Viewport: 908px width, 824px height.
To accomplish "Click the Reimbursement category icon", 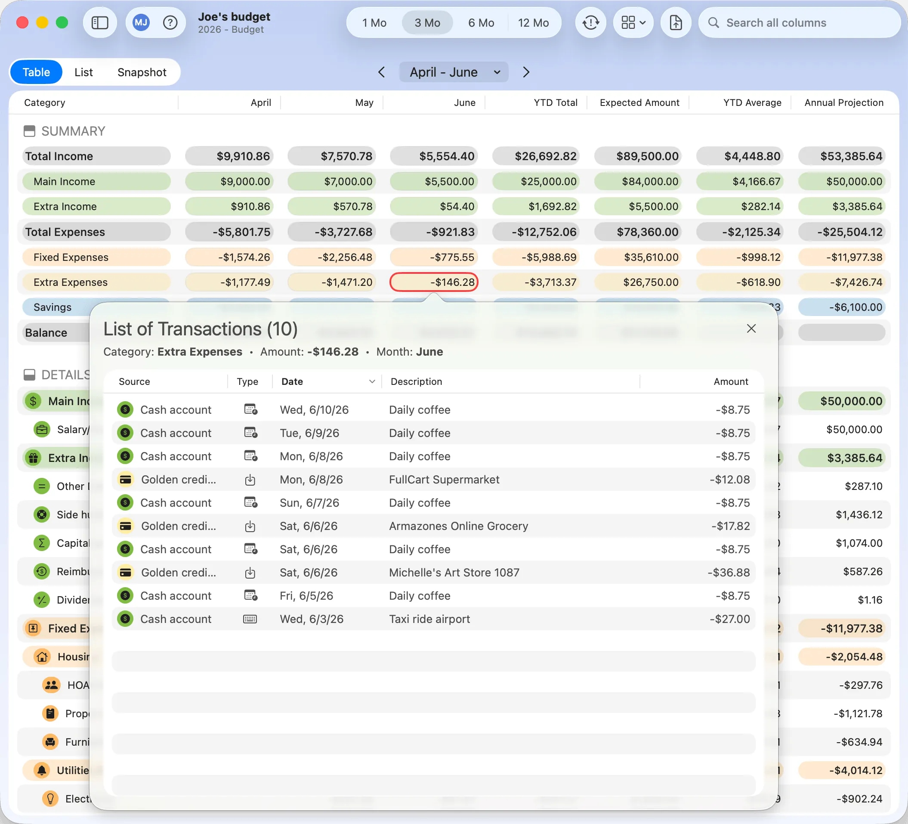I will point(42,571).
